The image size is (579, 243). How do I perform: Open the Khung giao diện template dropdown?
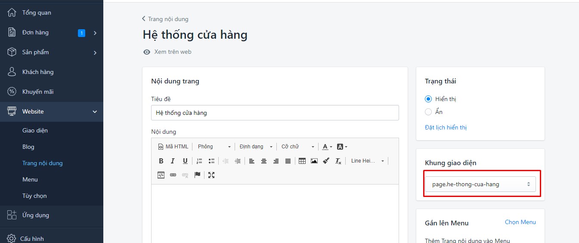480,184
